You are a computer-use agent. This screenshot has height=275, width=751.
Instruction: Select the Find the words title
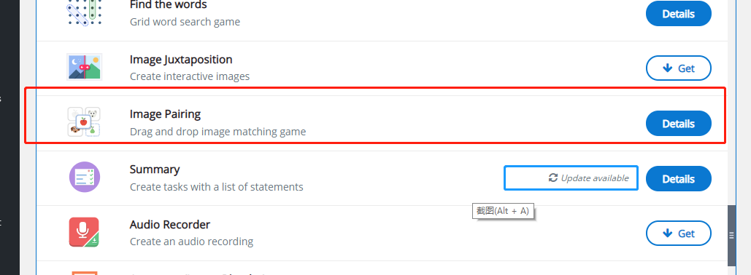pyautogui.click(x=168, y=5)
